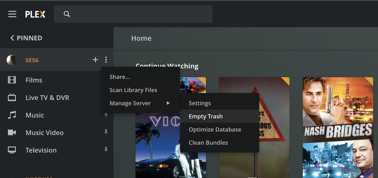378x178 pixels.
Task: Unpin the Television library
Action: pos(106,150)
